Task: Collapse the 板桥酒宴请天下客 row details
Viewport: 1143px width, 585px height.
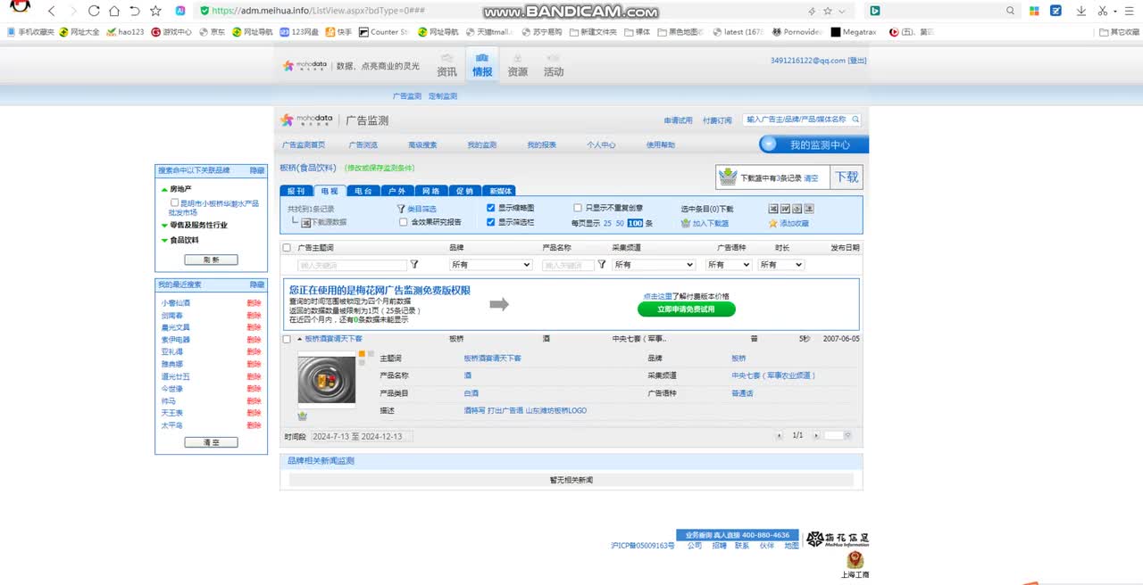Action: pyautogui.click(x=300, y=339)
